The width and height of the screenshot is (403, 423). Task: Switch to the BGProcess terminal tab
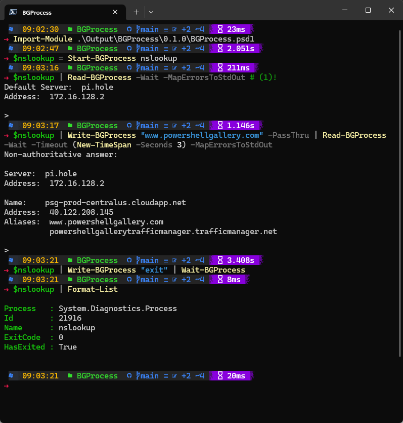click(x=65, y=12)
